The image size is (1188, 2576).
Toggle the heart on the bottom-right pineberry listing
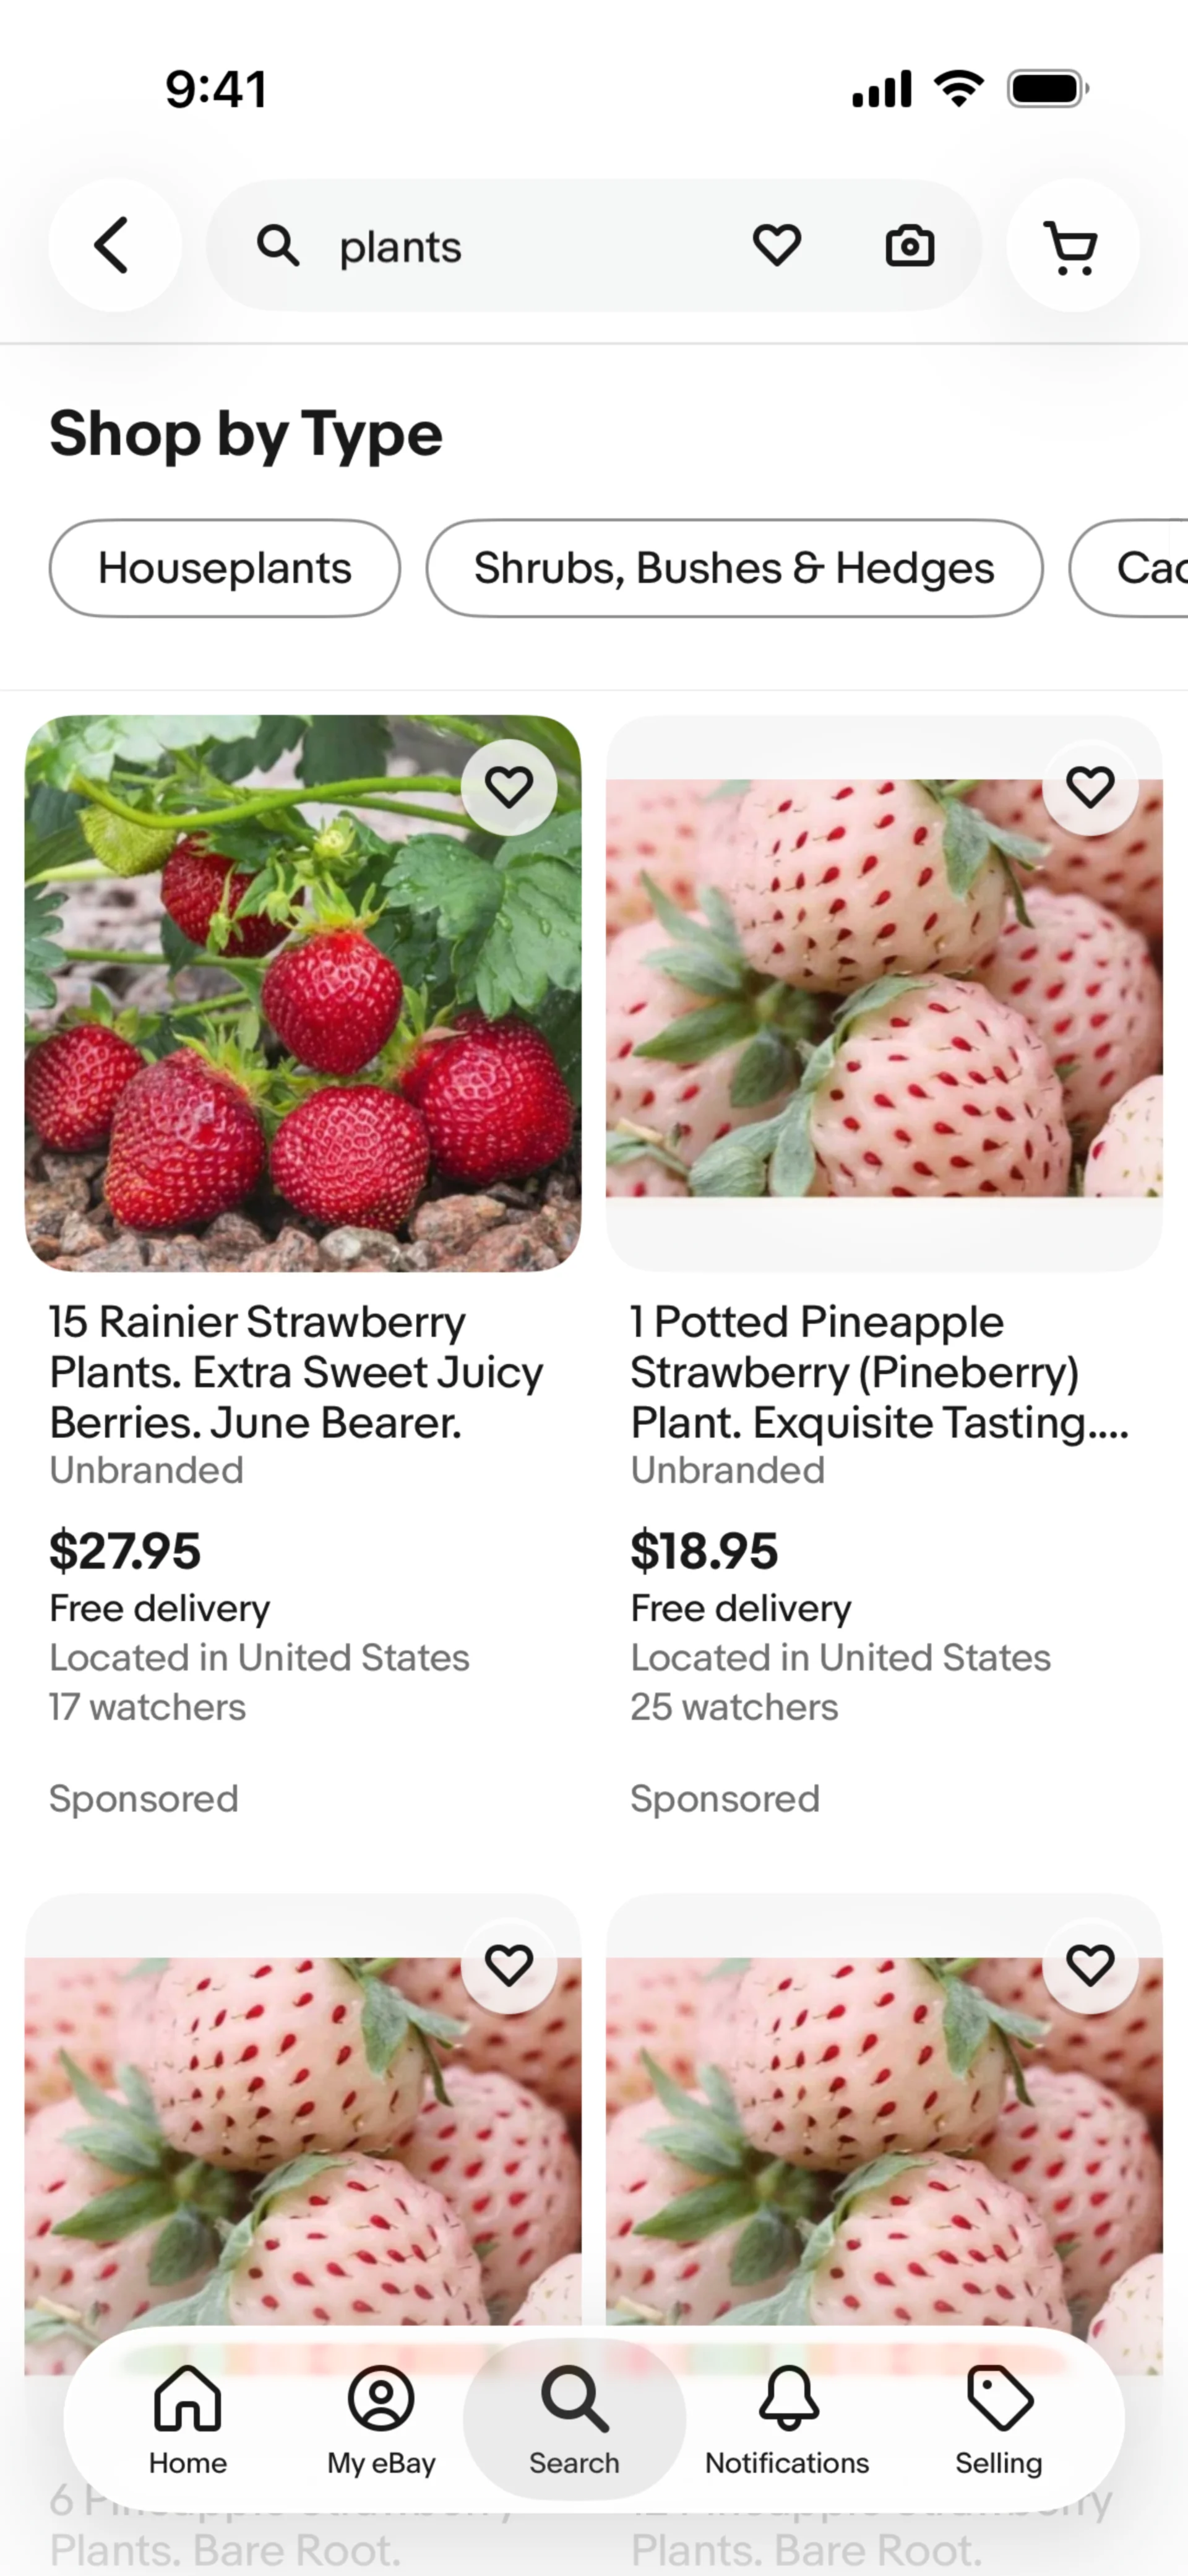1090,1966
